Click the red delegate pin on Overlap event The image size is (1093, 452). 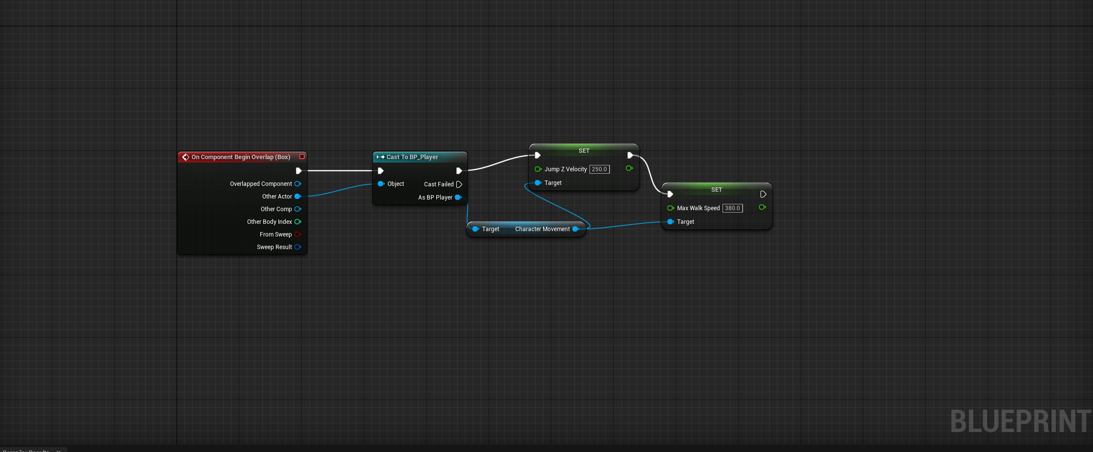(302, 157)
